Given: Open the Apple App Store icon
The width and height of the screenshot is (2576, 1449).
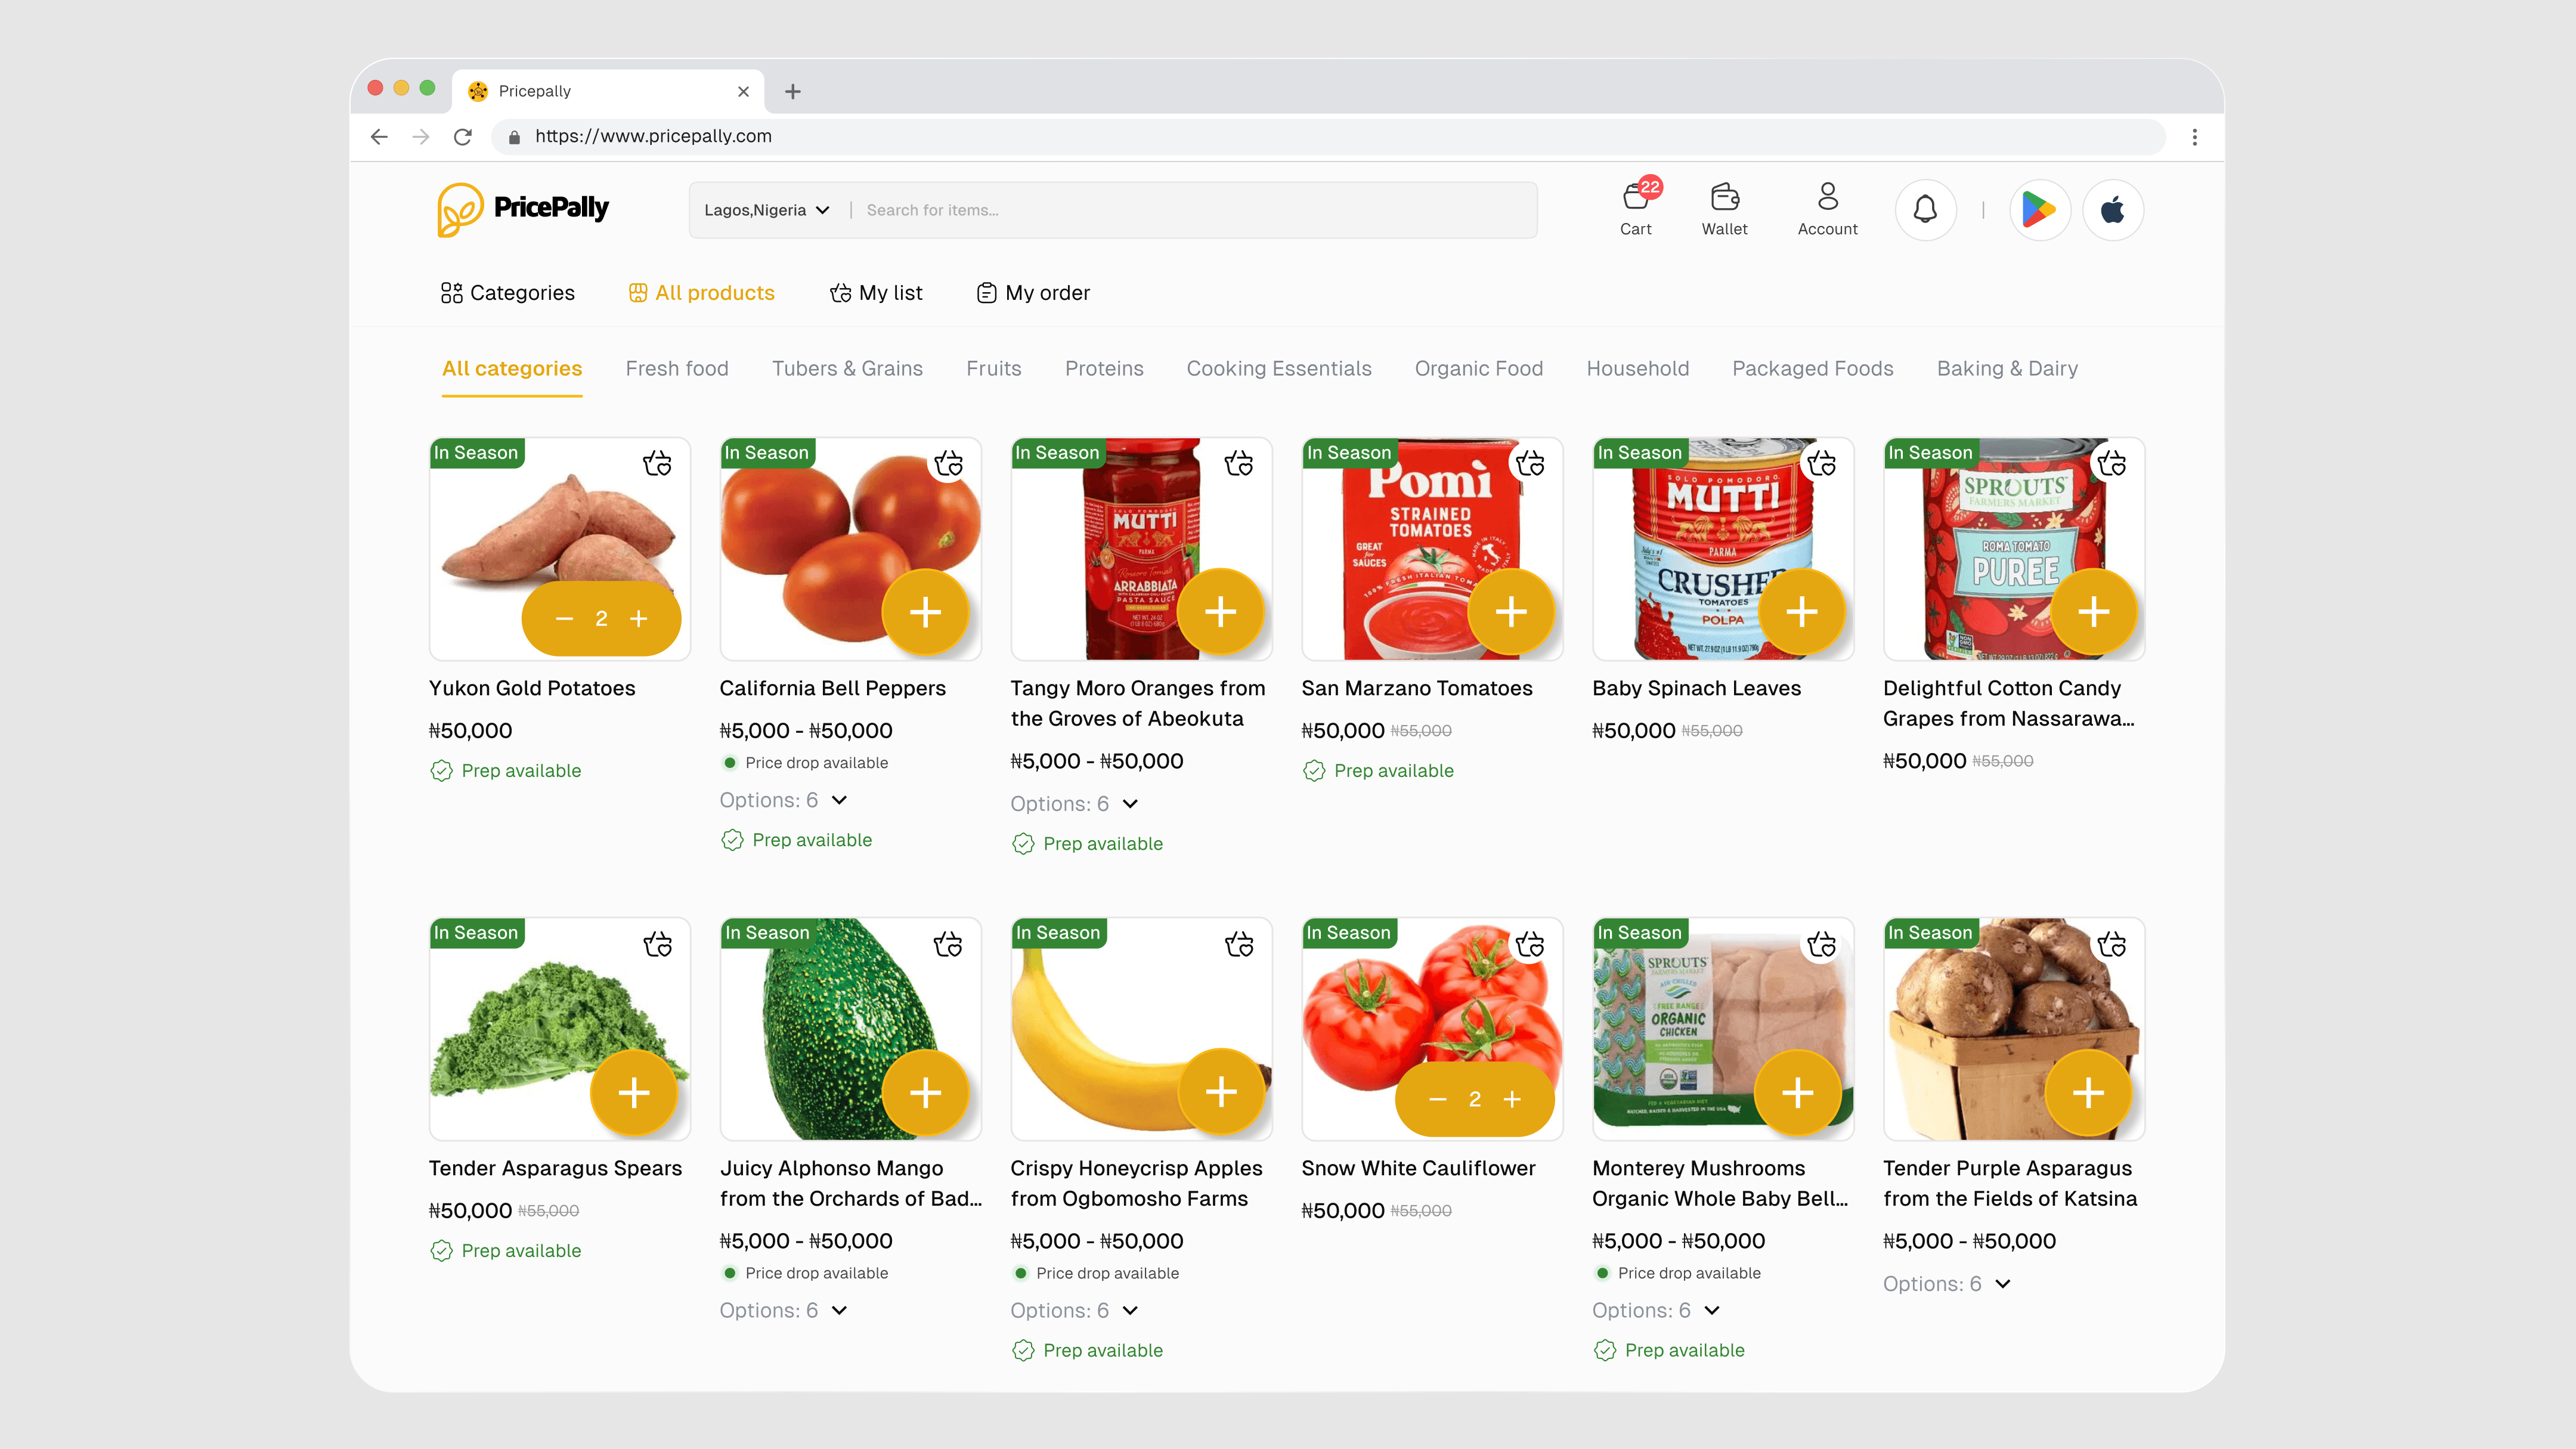Looking at the screenshot, I should click(2112, 210).
